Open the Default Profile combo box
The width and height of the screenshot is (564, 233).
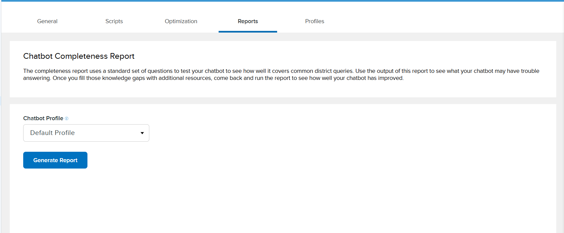86,133
